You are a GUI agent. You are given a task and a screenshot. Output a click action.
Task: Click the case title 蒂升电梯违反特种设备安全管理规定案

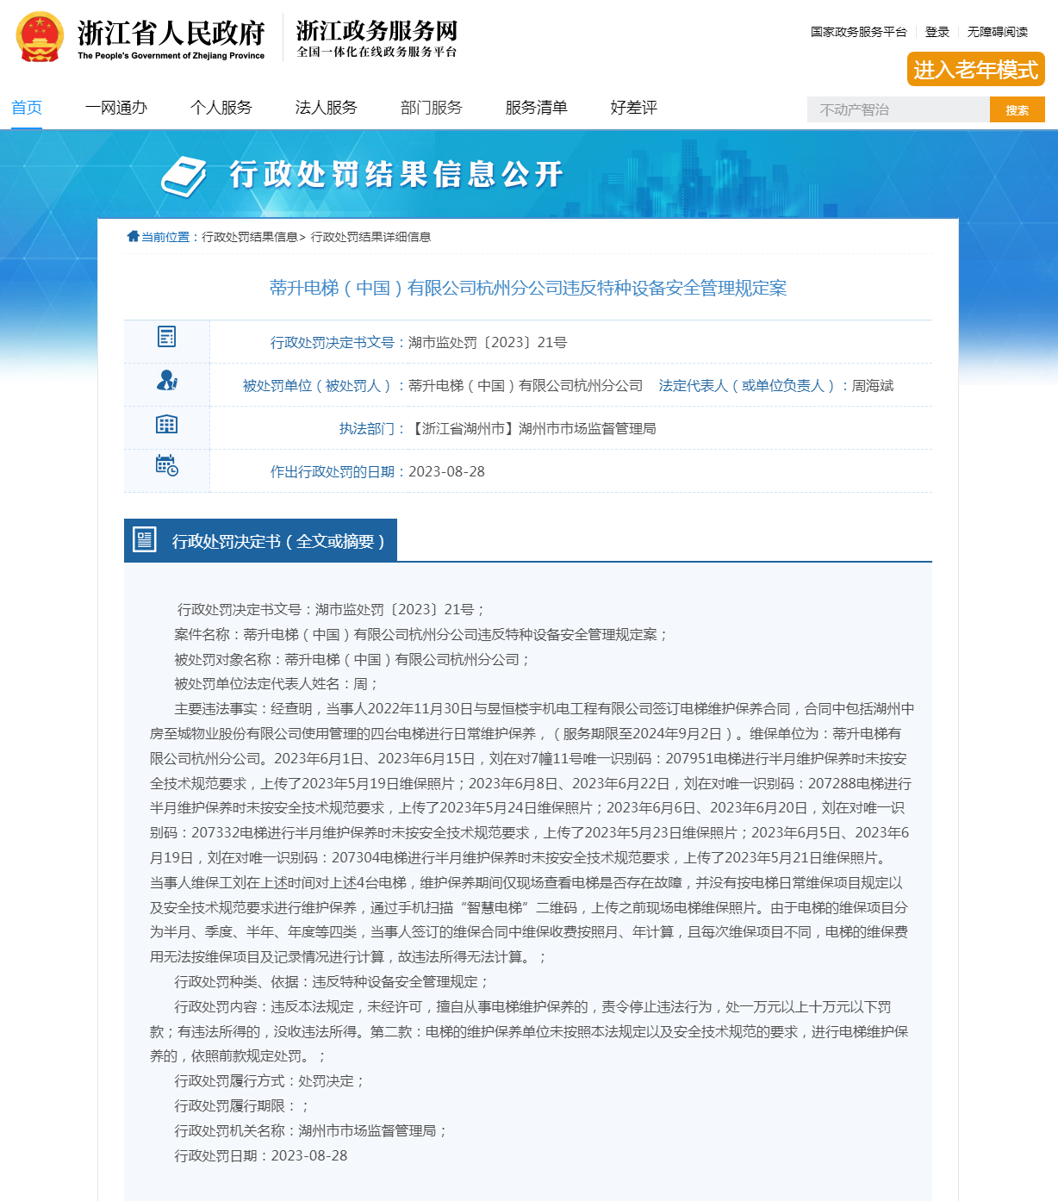pos(528,288)
